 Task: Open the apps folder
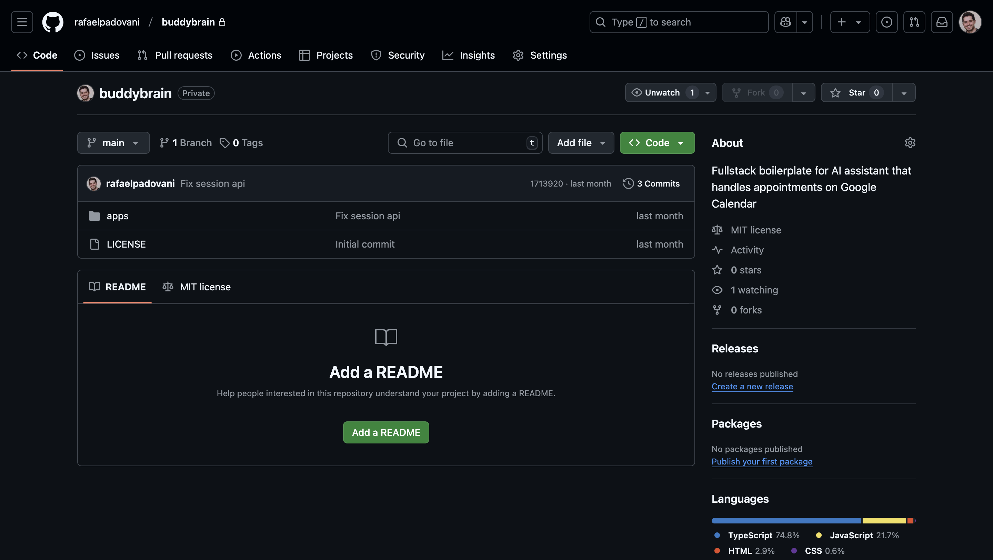pyautogui.click(x=118, y=216)
